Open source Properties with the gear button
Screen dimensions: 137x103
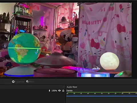(x=18, y=82)
